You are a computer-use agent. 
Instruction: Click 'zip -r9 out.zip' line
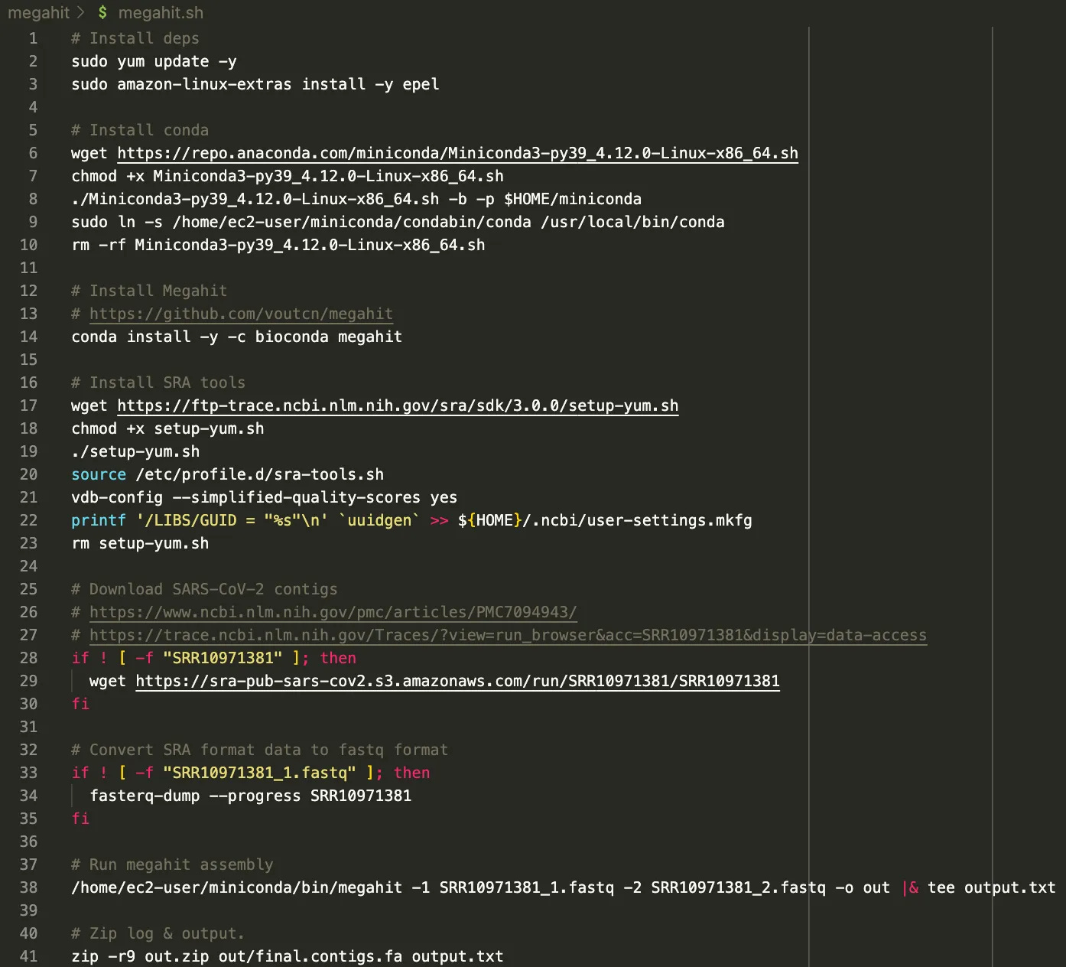pos(288,956)
